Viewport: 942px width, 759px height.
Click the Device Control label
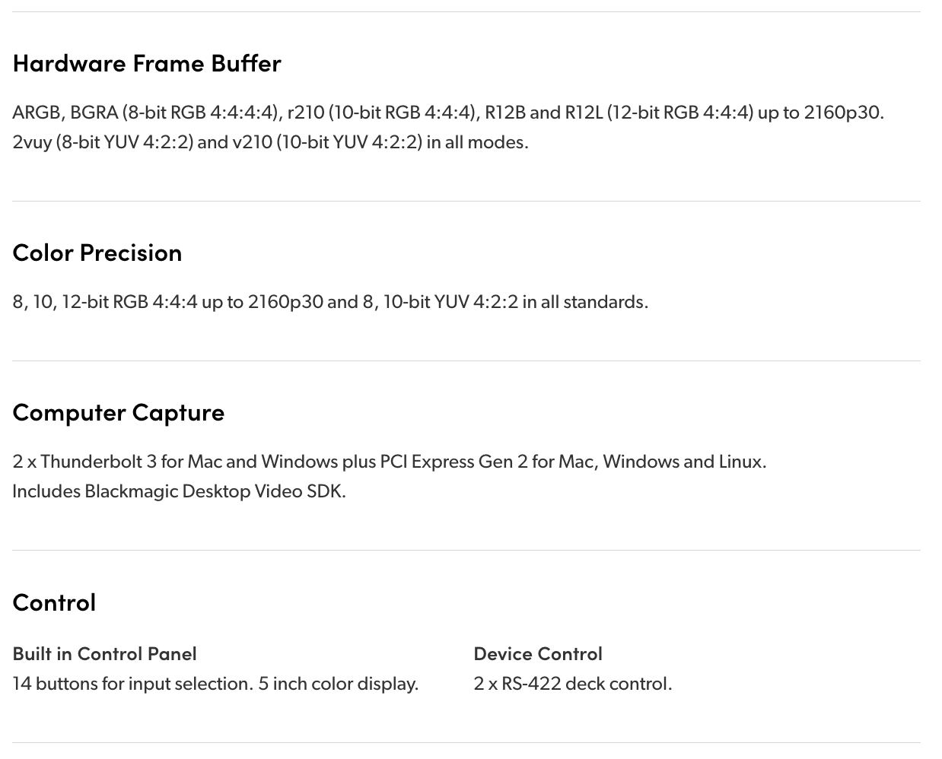point(537,654)
